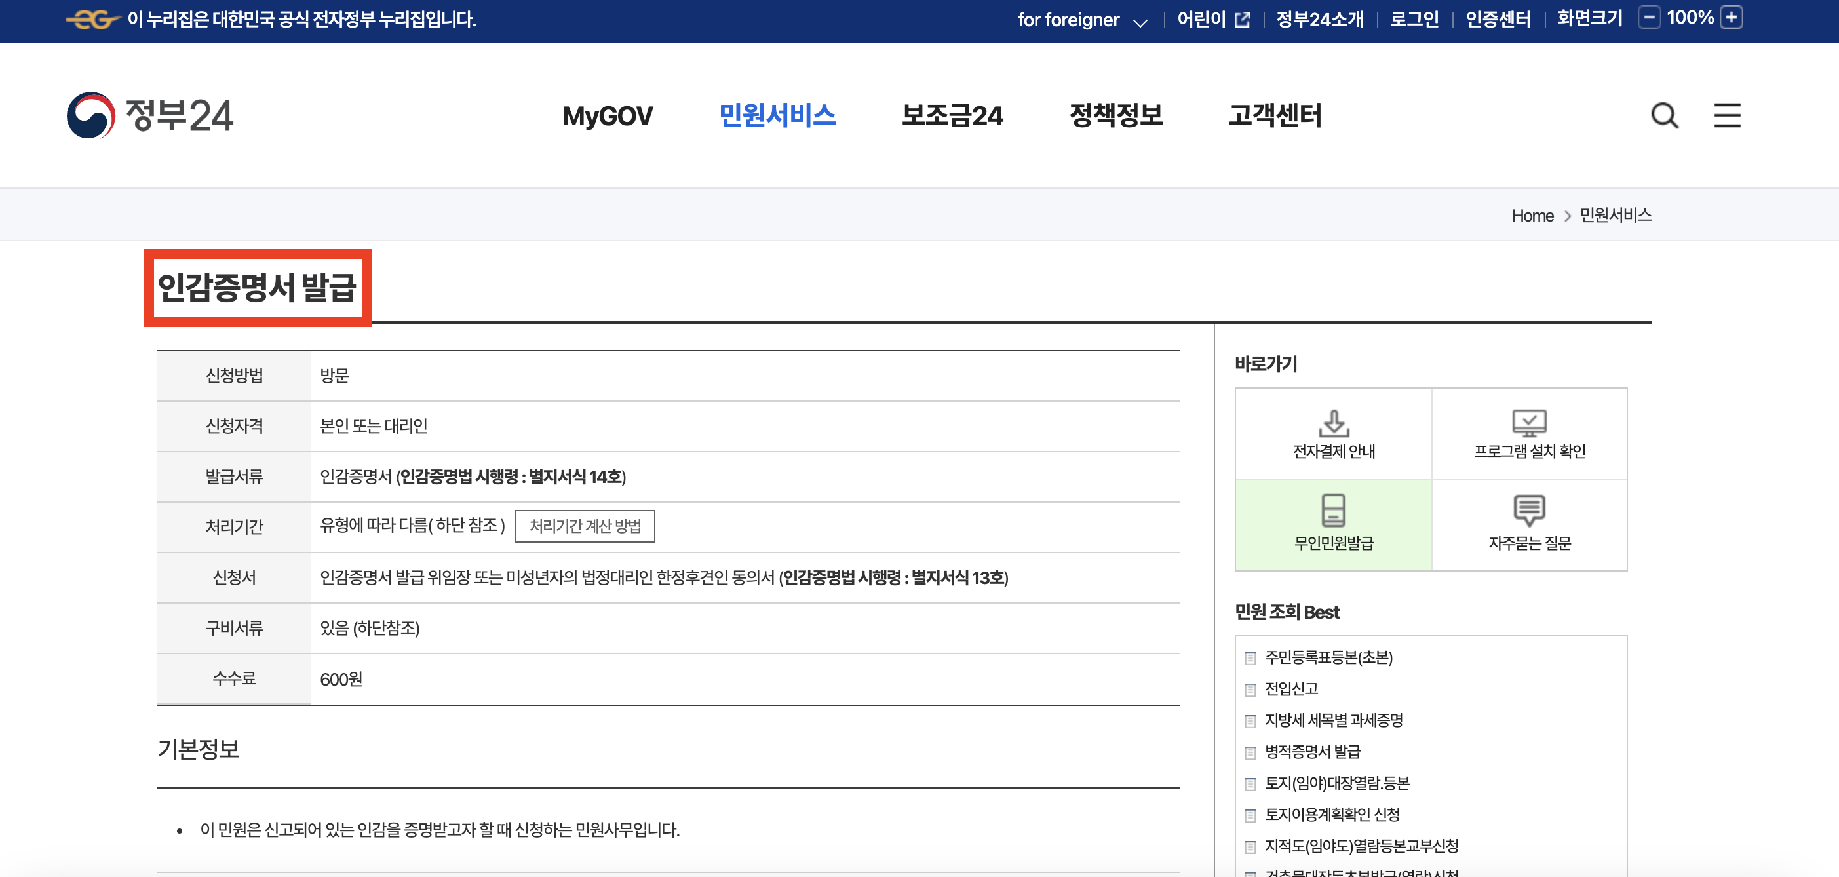Click the 로그인 link
1839x877 pixels.
click(x=1414, y=20)
